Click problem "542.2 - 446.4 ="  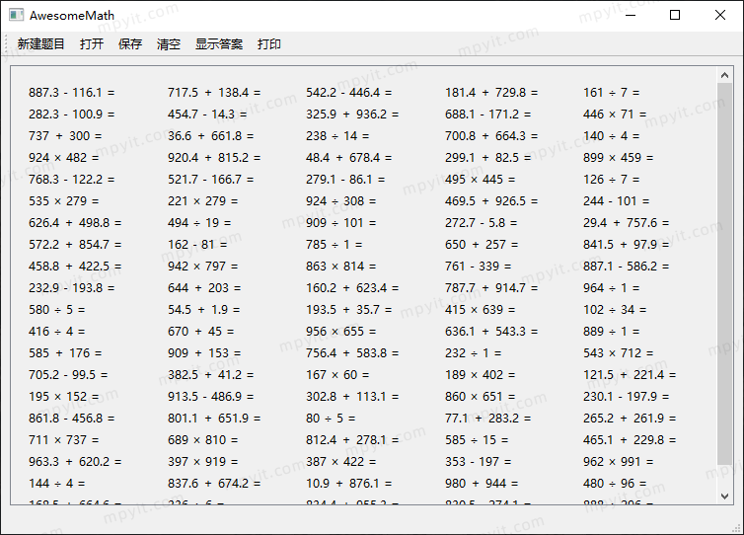pyautogui.click(x=348, y=92)
